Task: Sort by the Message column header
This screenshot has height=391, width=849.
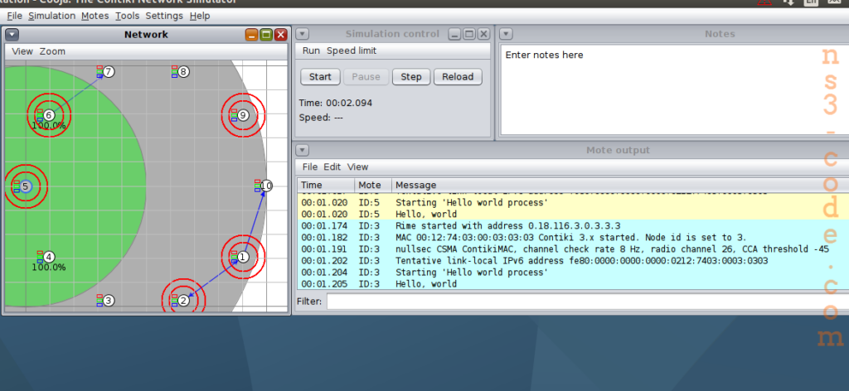Action: (x=620, y=185)
